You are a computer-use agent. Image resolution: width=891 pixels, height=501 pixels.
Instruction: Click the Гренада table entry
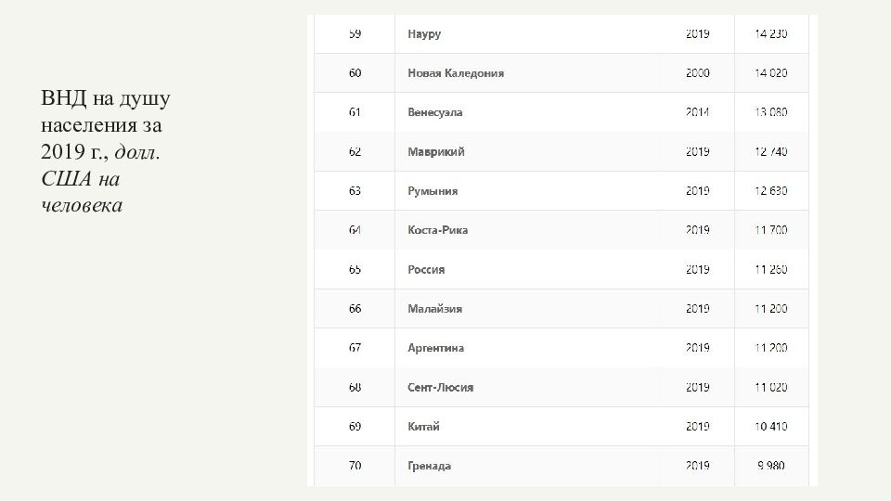(x=429, y=466)
